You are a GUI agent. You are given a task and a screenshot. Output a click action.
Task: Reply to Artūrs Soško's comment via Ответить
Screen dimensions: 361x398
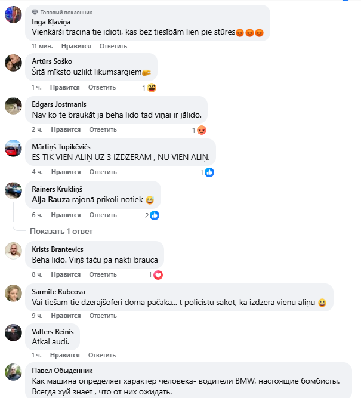[x=102, y=87]
